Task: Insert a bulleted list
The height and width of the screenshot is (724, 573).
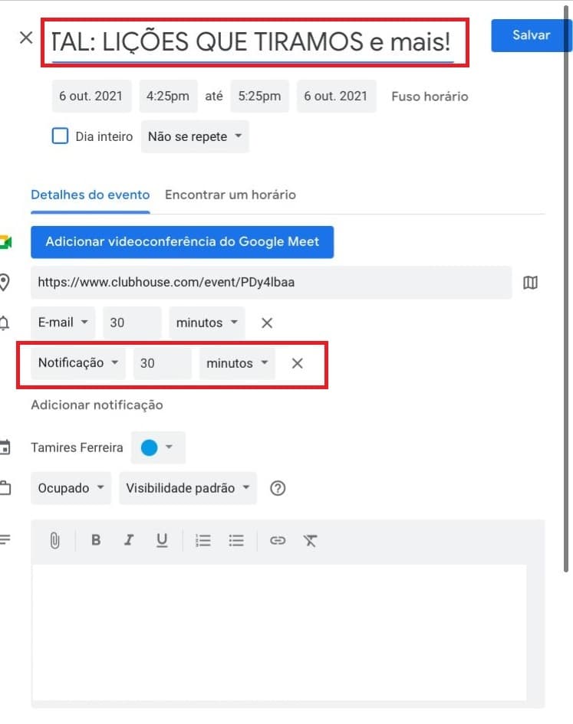Action: 236,540
